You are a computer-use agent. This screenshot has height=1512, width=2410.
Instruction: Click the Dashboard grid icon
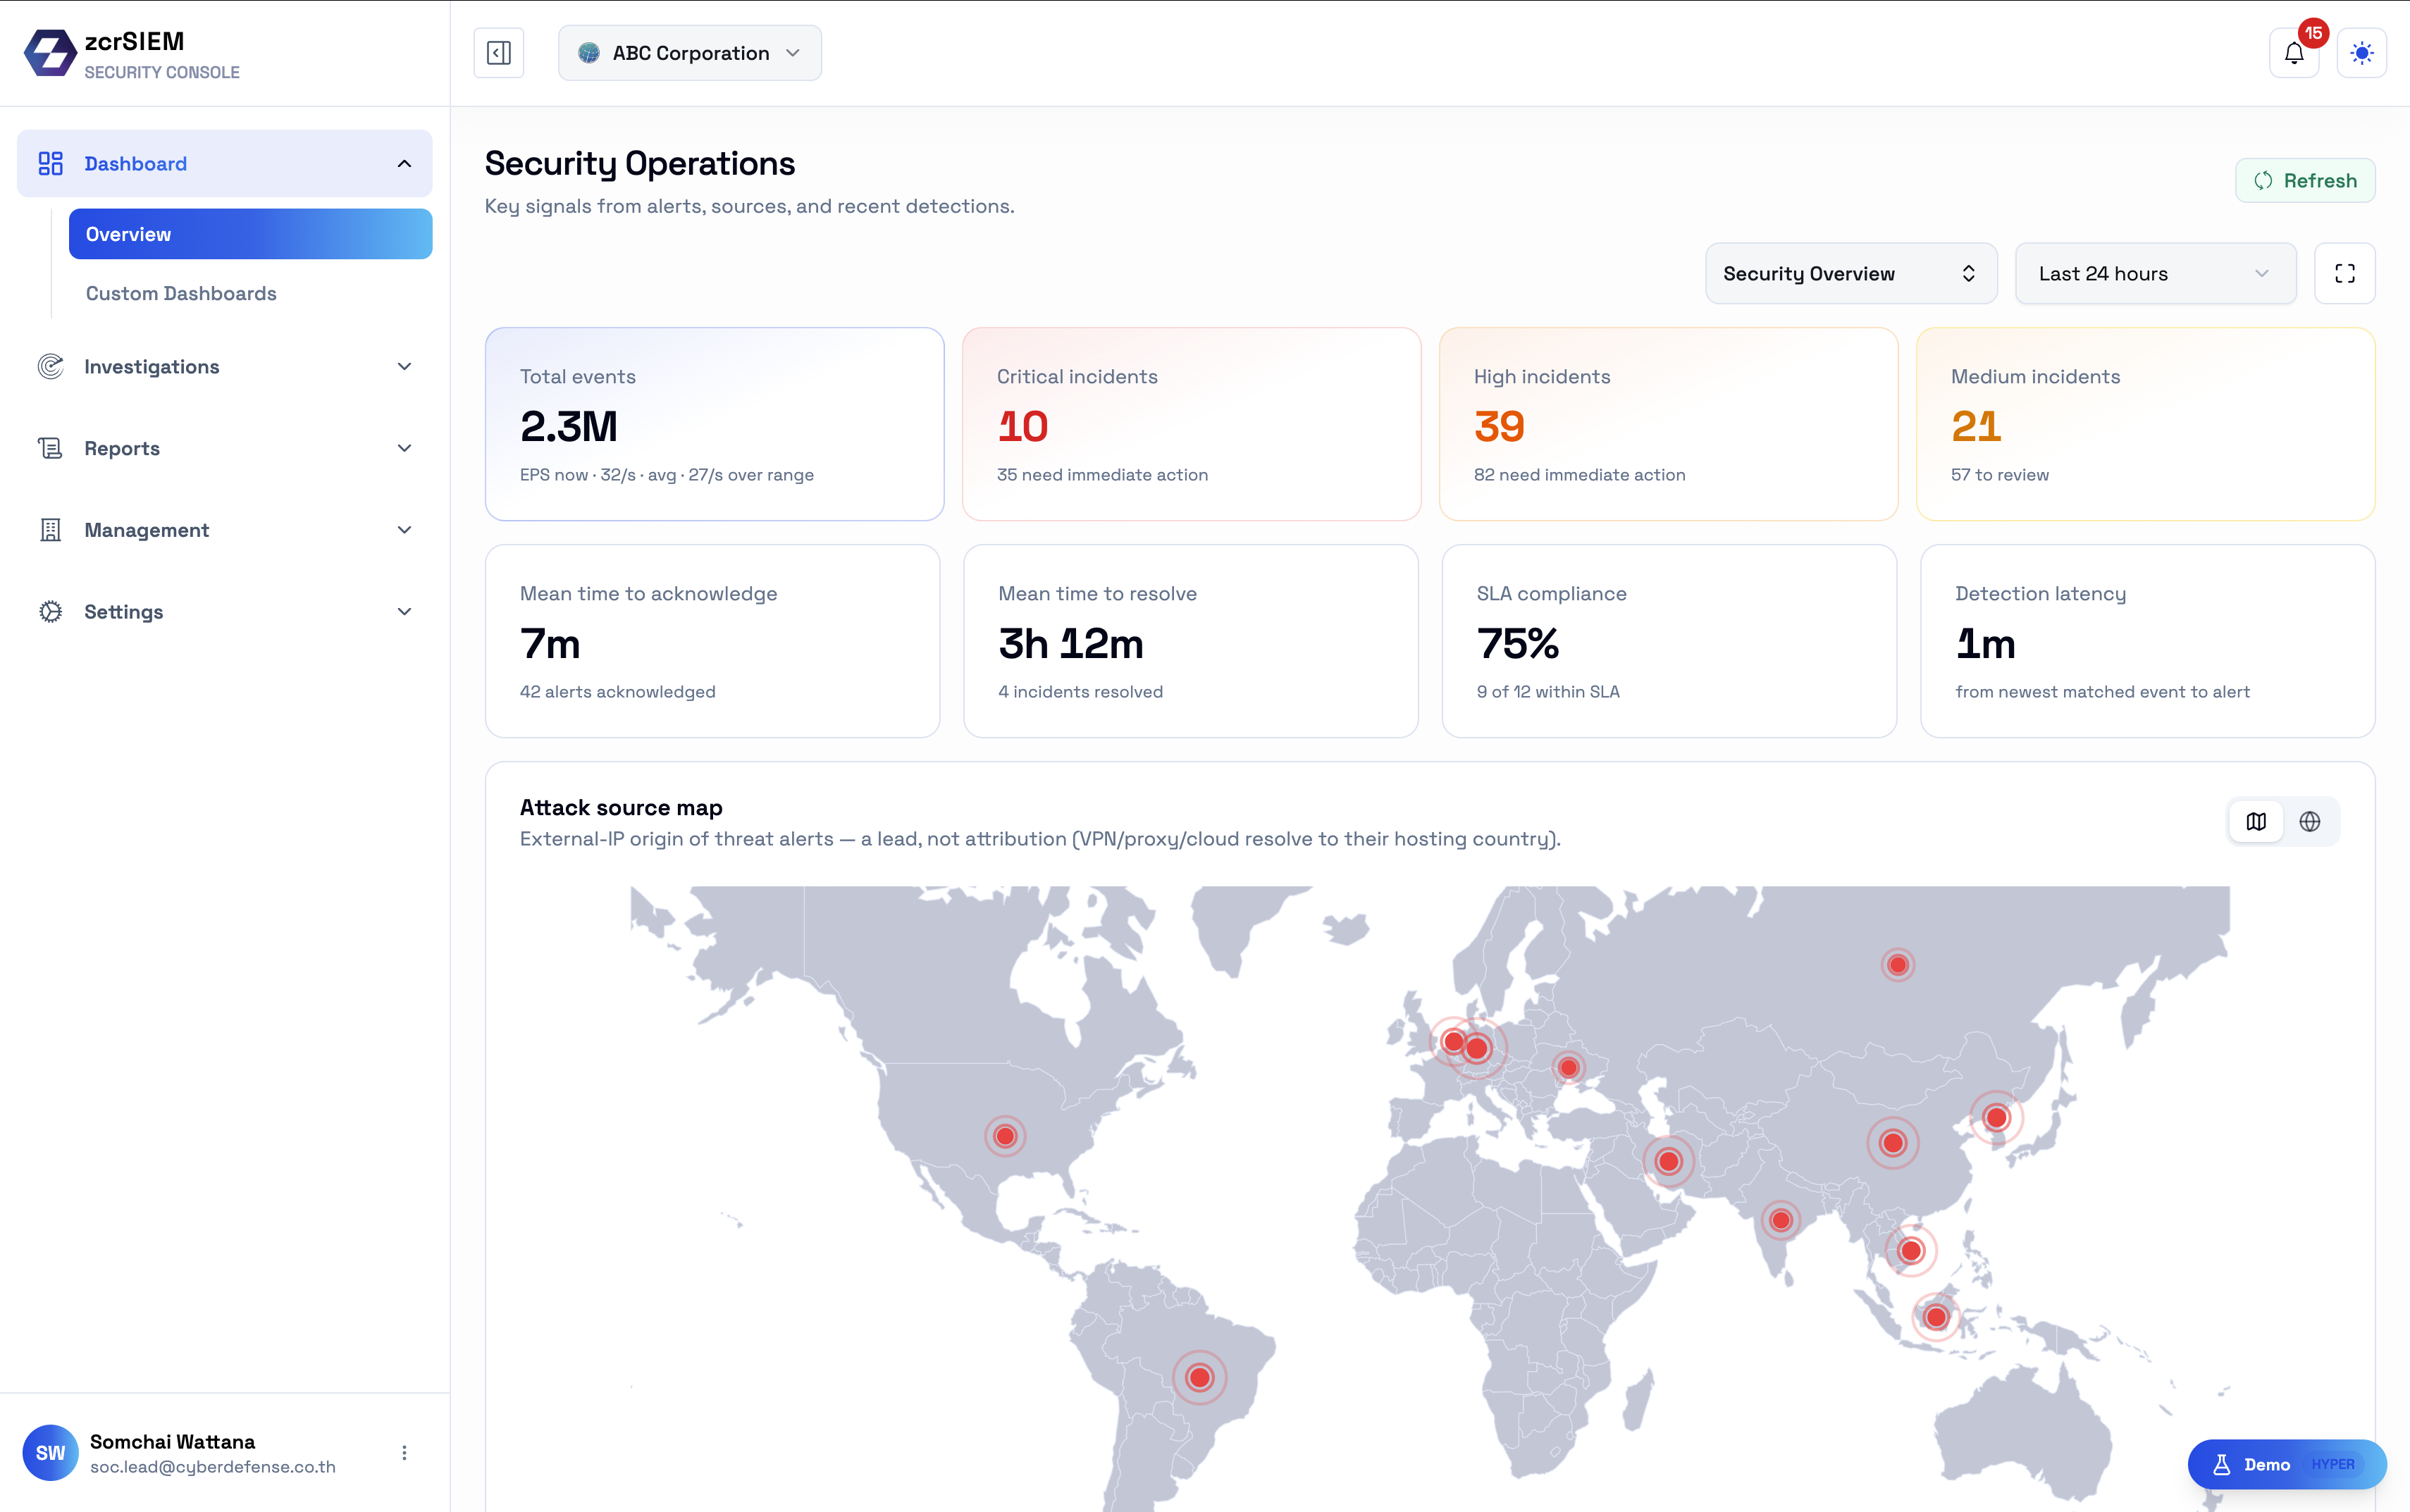pyautogui.click(x=50, y=163)
